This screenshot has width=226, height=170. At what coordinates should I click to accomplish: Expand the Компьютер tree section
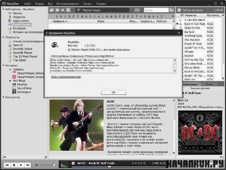coord(4,97)
